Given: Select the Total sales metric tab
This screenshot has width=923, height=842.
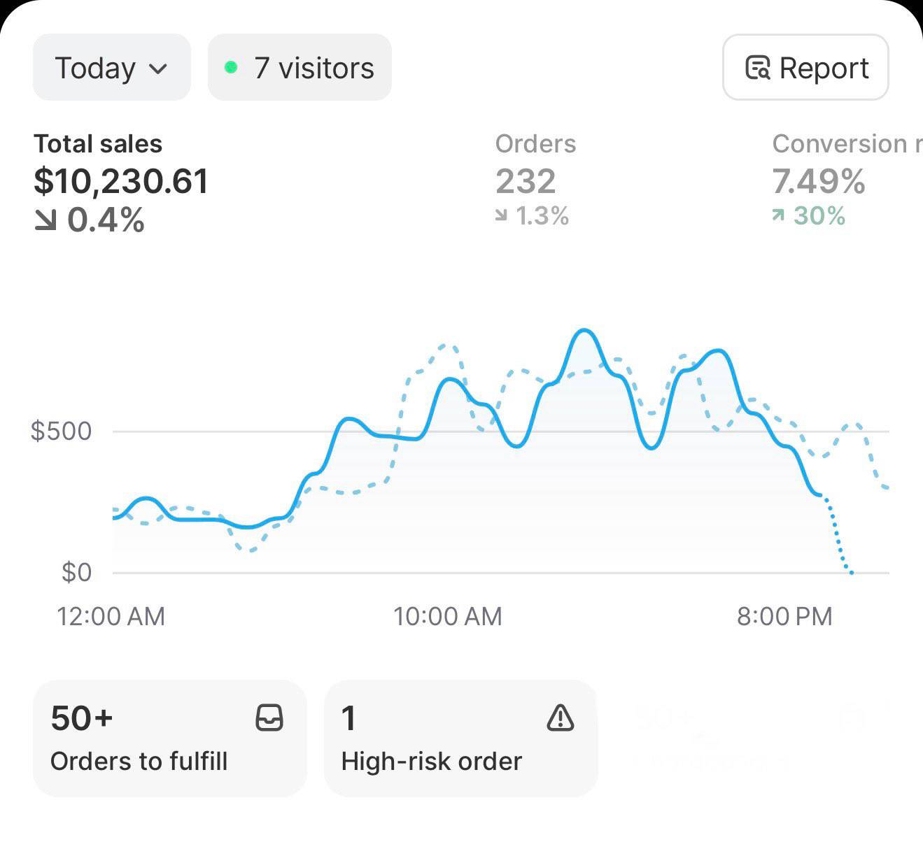Looking at the screenshot, I should point(120,180).
